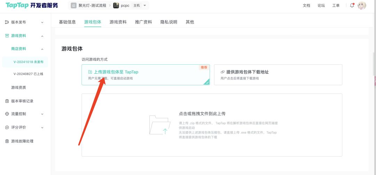Open 游戏资质 in the sidebar
The width and height of the screenshot is (376, 175).
point(18,88)
